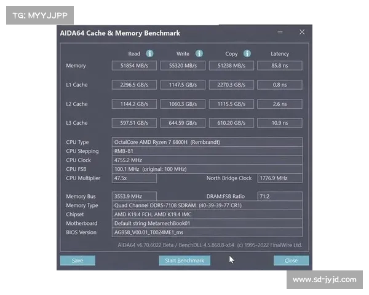Start Benchmark button click
The height and width of the screenshot is (295, 369).
pos(184,261)
